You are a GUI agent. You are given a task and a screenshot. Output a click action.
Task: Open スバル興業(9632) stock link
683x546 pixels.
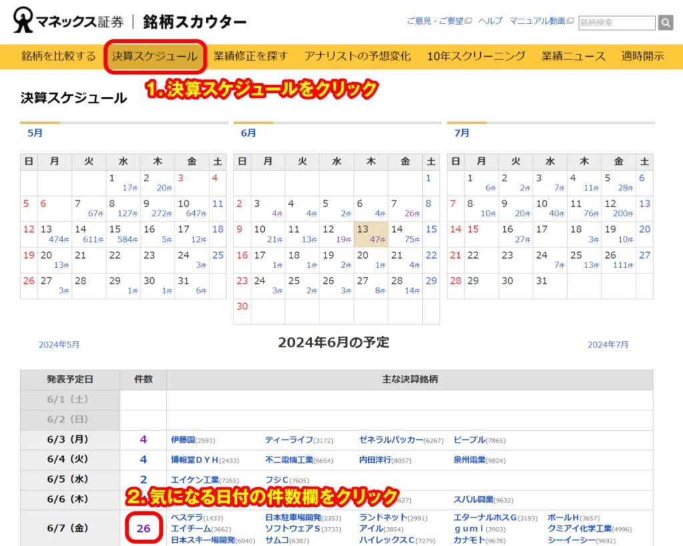[483, 500]
